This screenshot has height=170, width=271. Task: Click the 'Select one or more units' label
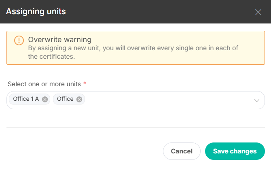pyautogui.click(x=44, y=84)
